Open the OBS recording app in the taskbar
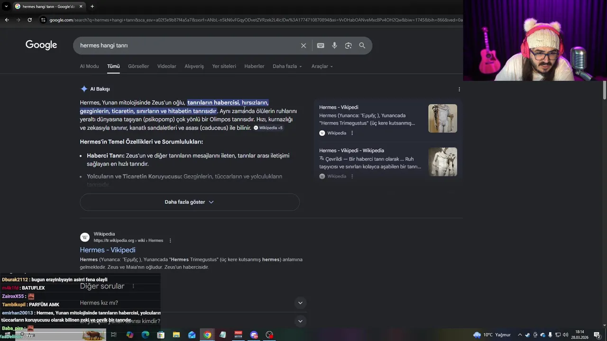The height and width of the screenshot is (341, 607). click(269, 335)
